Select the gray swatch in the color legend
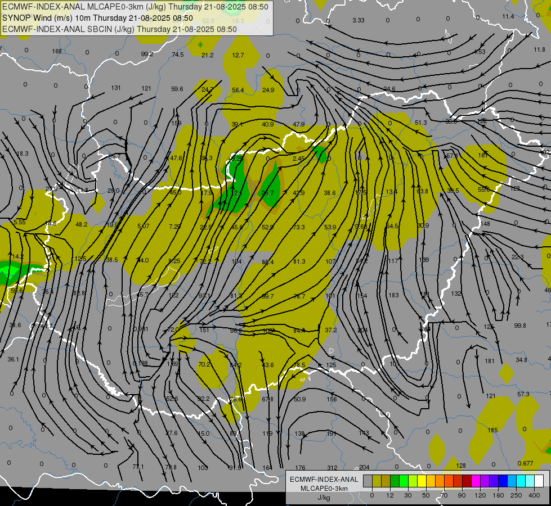The image size is (551, 506). point(368,481)
